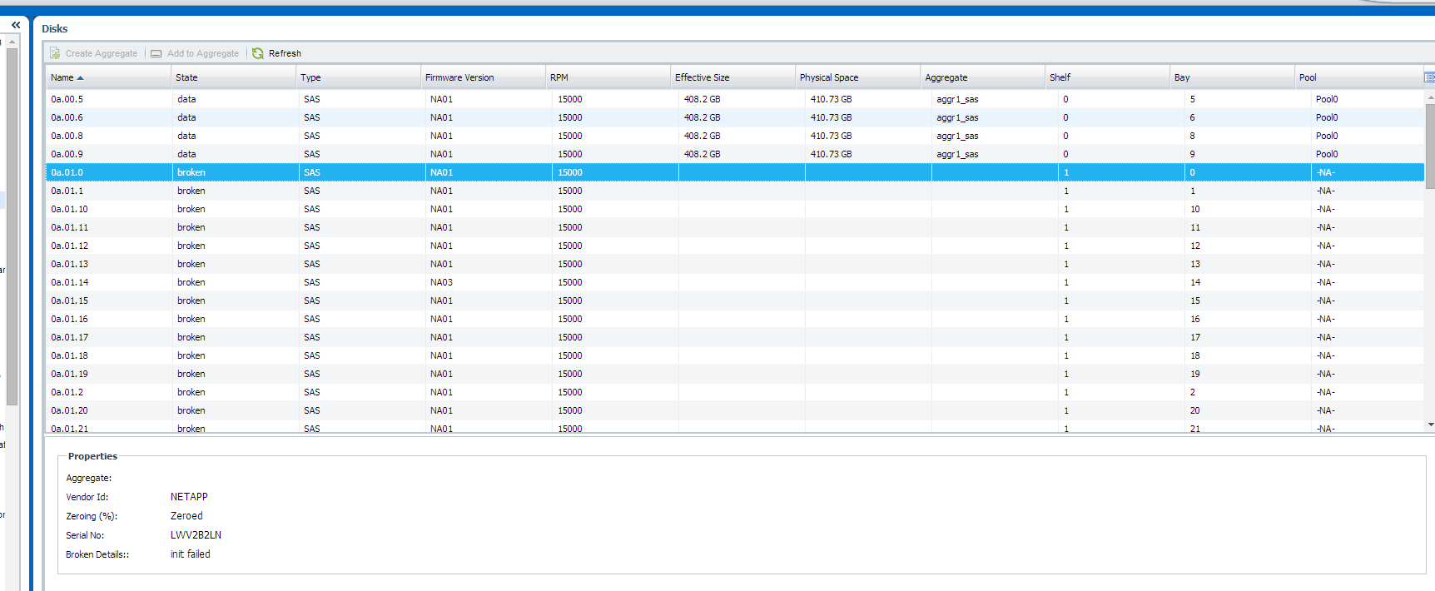Click the Pool column header
This screenshot has width=1435, height=591.
(1308, 77)
